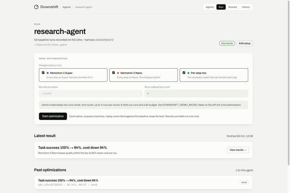The width and height of the screenshot is (290, 193).
Task: Click the View results button
Action: click(238, 150)
